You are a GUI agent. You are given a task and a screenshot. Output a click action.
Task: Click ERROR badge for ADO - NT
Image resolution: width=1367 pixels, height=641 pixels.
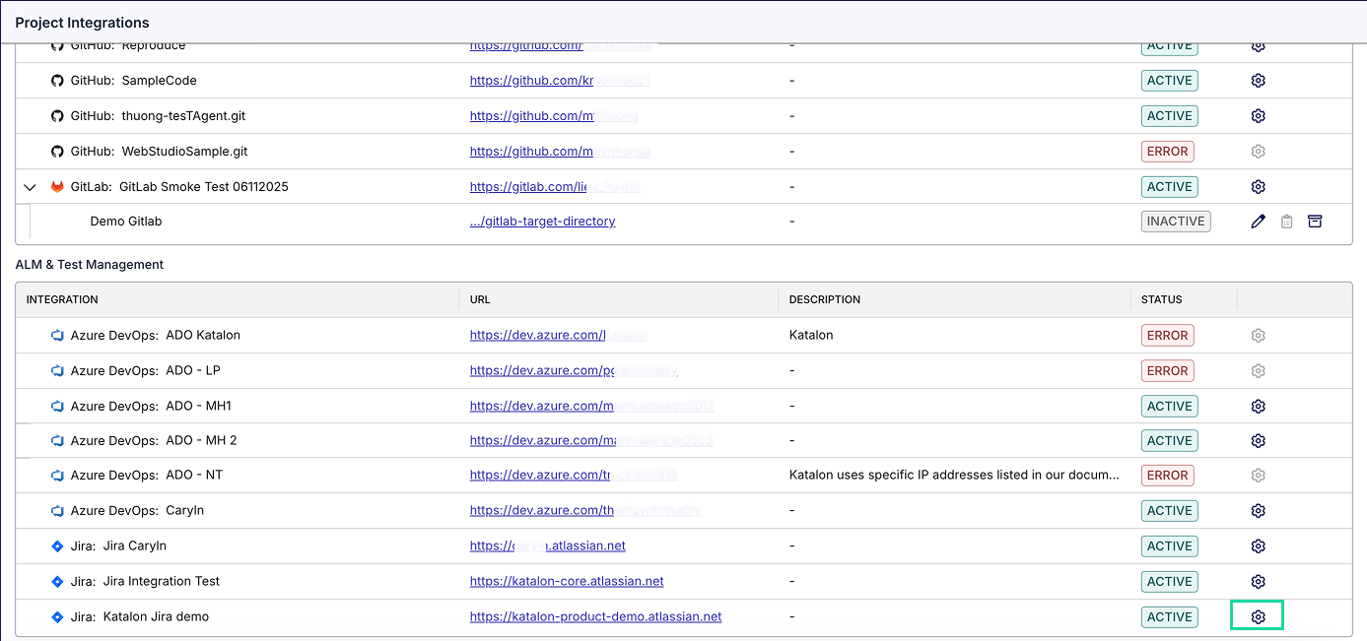point(1168,476)
